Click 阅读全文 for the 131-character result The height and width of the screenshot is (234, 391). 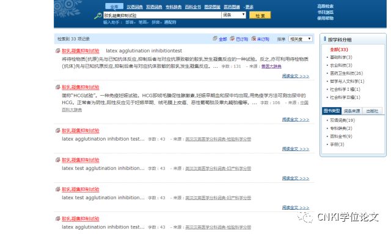tap(296, 76)
